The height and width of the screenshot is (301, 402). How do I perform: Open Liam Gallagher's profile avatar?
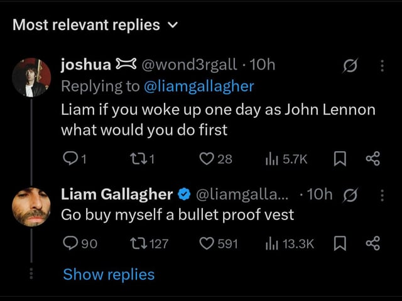pyautogui.click(x=31, y=207)
